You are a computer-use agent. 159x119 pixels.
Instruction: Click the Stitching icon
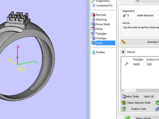93,20
